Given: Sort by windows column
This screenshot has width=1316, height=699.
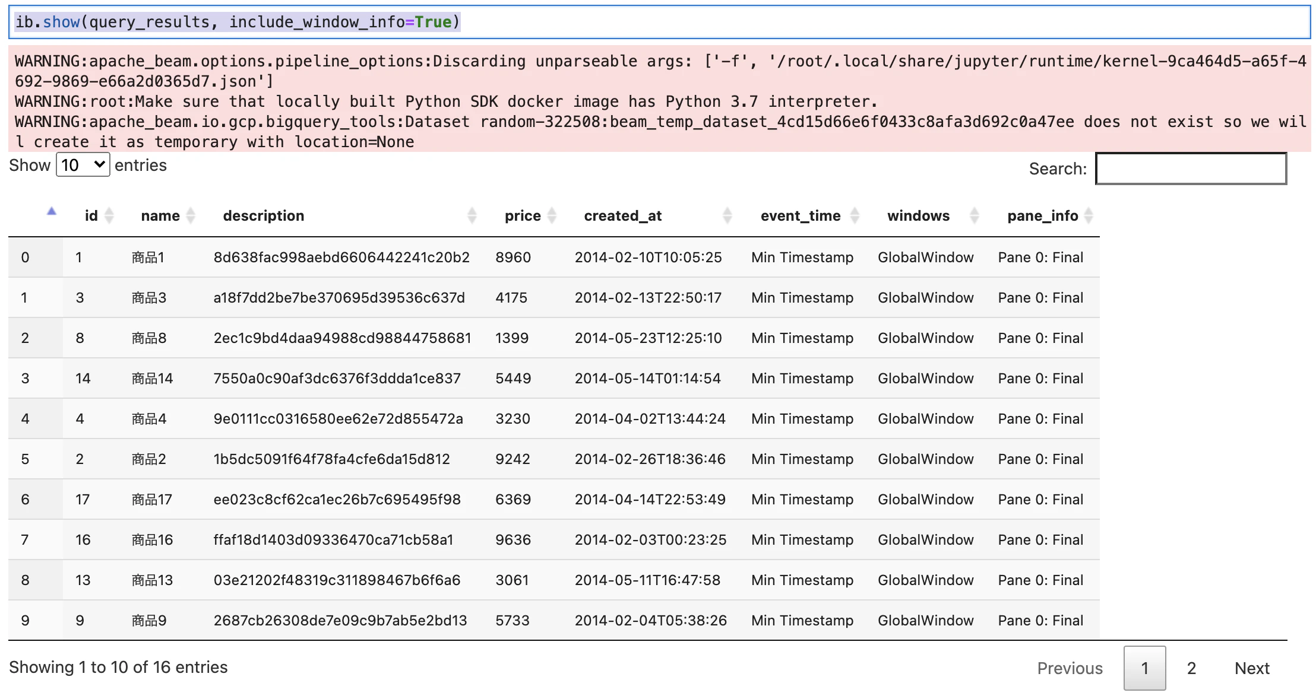Looking at the screenshot, I should [975, 215].
